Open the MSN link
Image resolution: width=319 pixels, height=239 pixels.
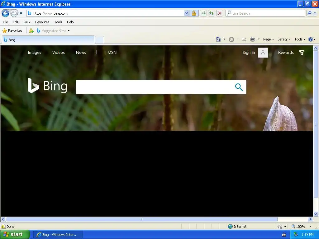point(112,52)
